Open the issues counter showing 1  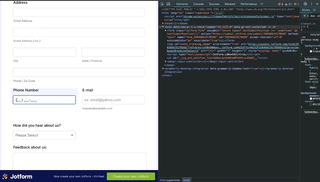tap(296, 4)
